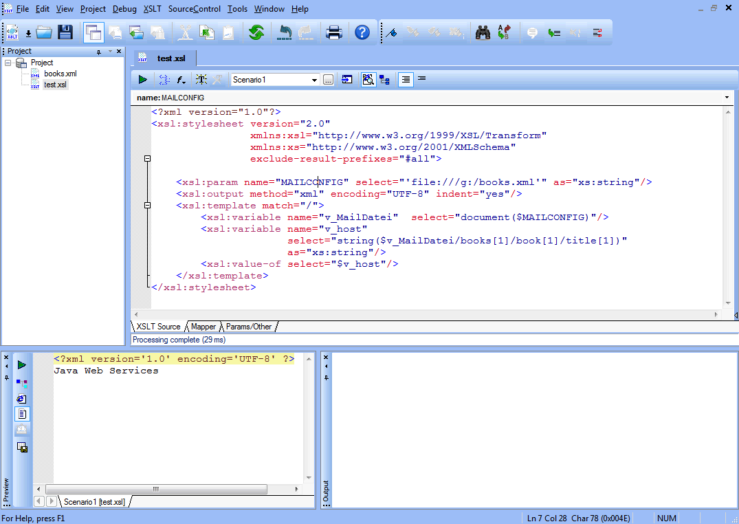Open the new-document dropdown arrow
Image resolution: width=739 pixels, height=524 pixels.
click(x=28, y=34)
